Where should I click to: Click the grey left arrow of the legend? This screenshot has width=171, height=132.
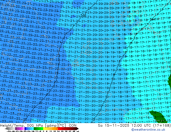(x=6, y=129)
